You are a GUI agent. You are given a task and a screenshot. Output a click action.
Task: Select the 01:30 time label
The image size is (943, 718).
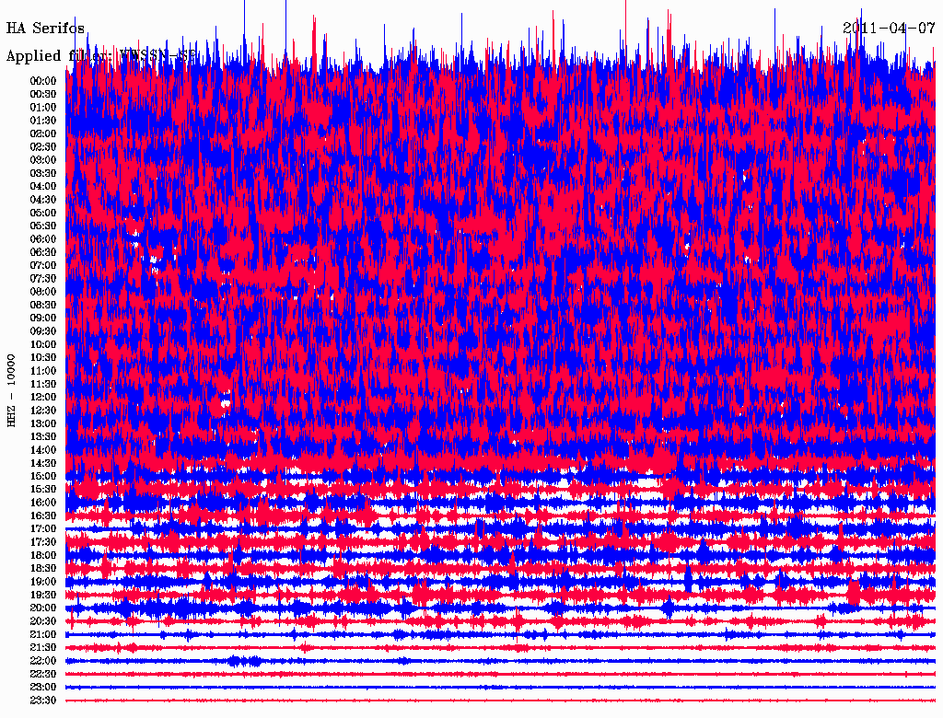(43, 121)
